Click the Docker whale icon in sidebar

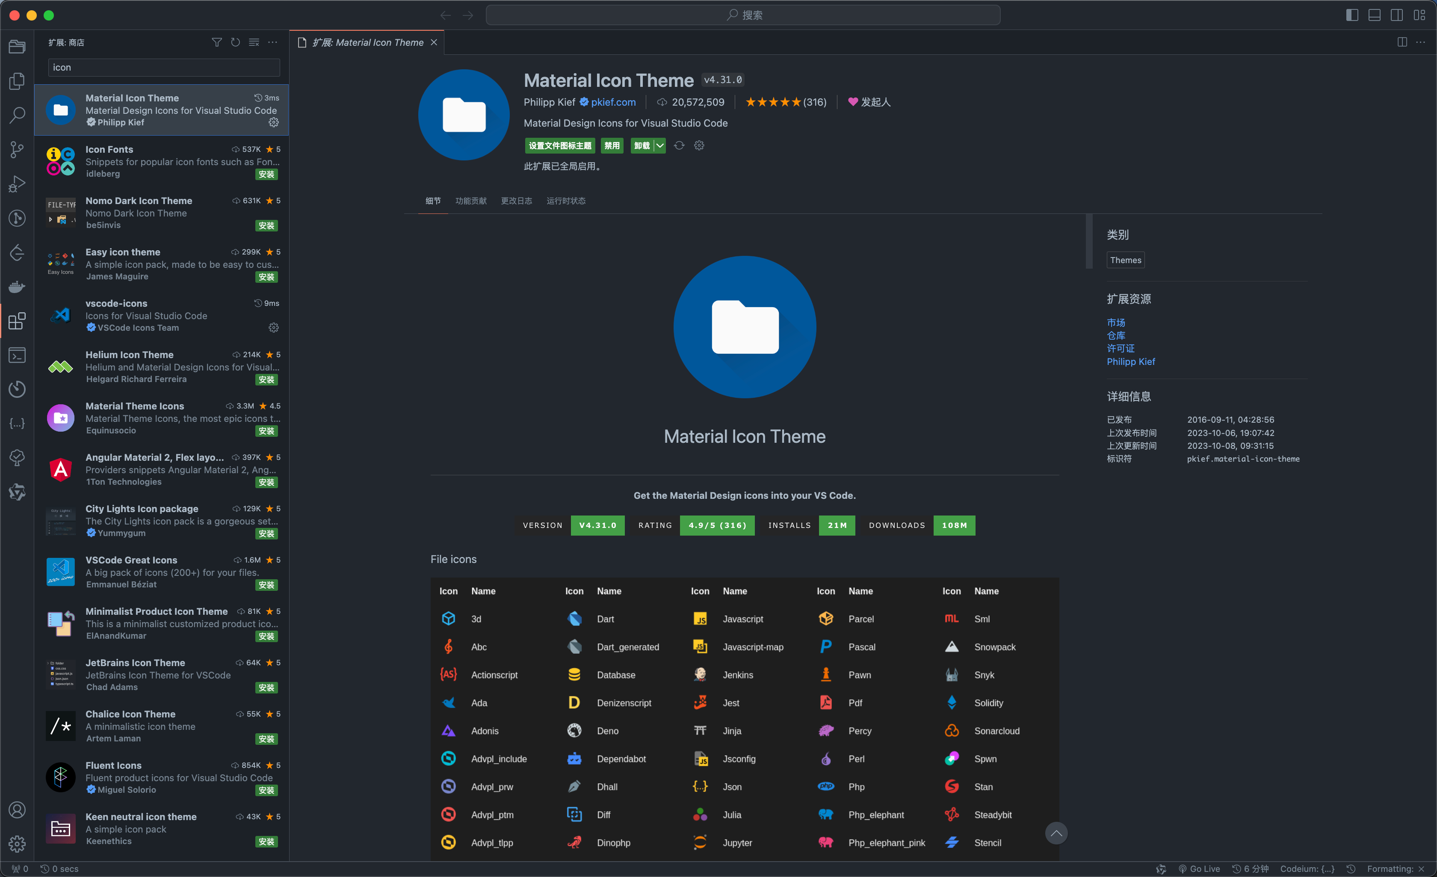pos(17,287)
